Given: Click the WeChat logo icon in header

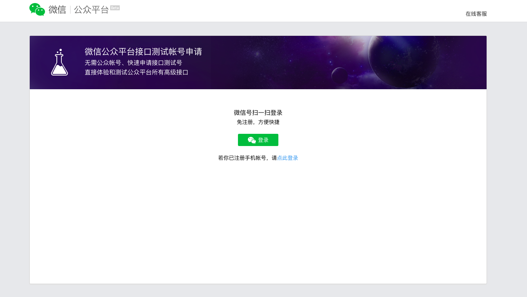Looking at the screenshot, I should (37, 10).
